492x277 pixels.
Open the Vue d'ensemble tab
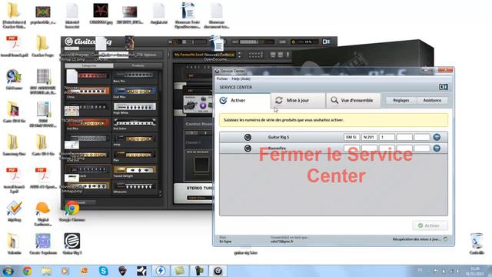[354, 101]
